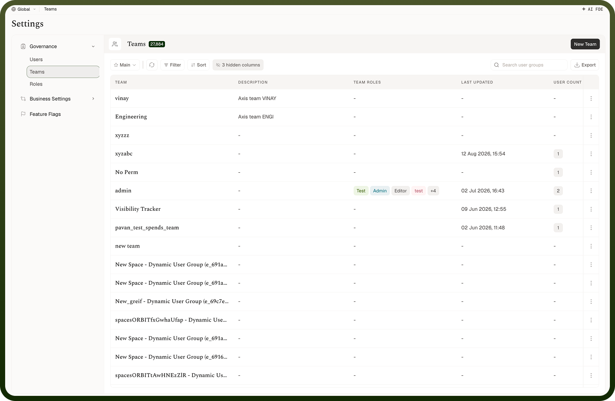Click the Feature Flags flag icon
This screenshot has height=401, width=615.
pos(23,114)
